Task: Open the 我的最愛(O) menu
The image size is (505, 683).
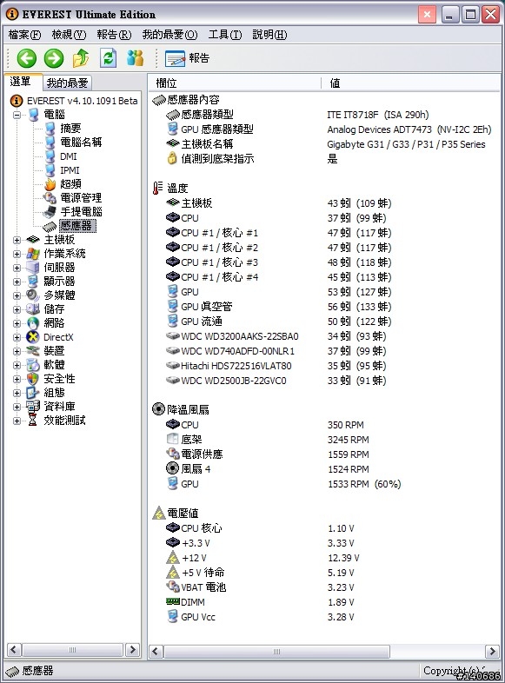Action: click(169, 35)
